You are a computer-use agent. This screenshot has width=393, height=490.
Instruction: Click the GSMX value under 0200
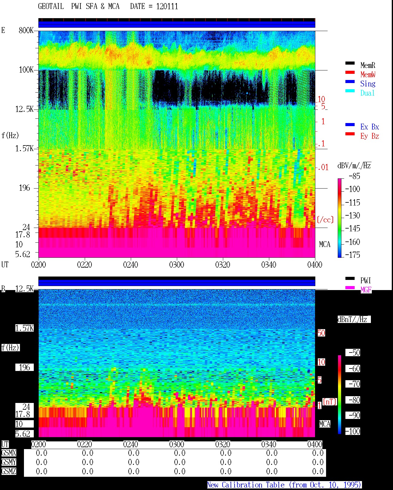pos(41,453)
